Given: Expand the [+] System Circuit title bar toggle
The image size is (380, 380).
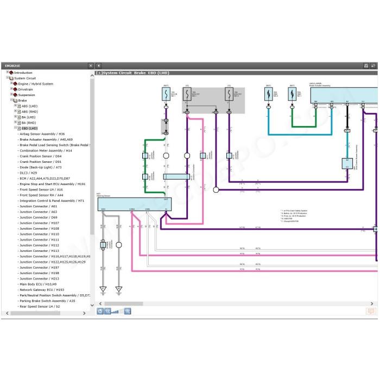Looking at the screenshot, I should pos(99,73).
